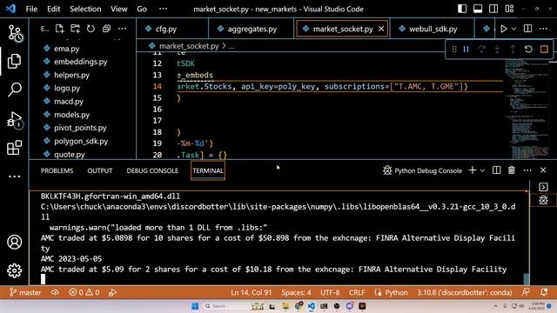Step into in the debug toolbar
557x313 pixels.
pyautogui.click(x=497, y=50)
